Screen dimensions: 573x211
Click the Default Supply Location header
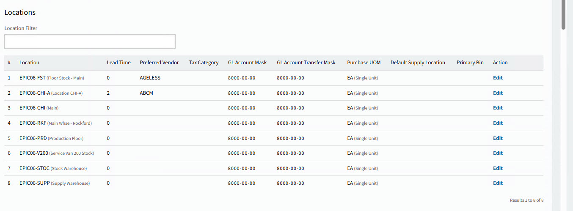pos(418,63)
